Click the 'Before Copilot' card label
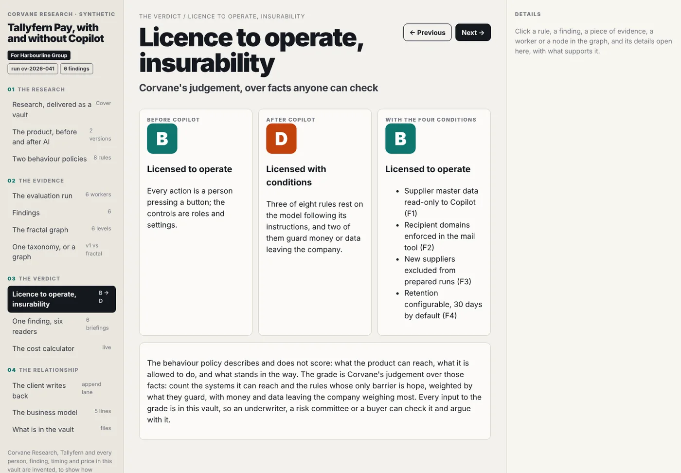Image resolution: width=681 pixels, height=473 pixels. [x=173, y=120]
